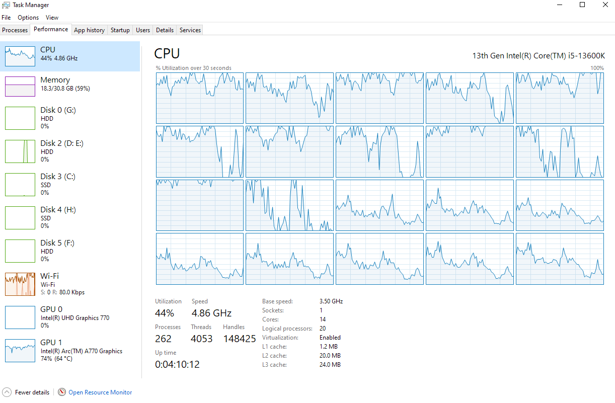
Task: Switch to the App history tab
Action: click(x=89, y=30)
